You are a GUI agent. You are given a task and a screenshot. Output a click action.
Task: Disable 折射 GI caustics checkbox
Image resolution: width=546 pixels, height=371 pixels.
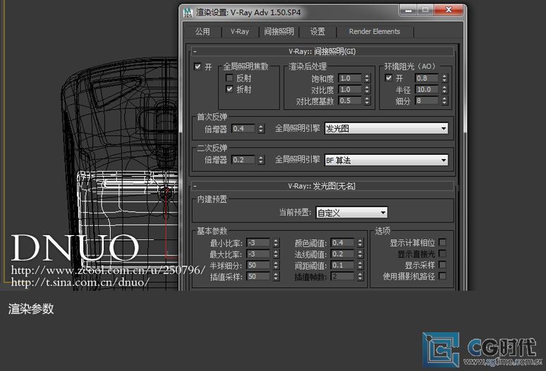(229, 89)
